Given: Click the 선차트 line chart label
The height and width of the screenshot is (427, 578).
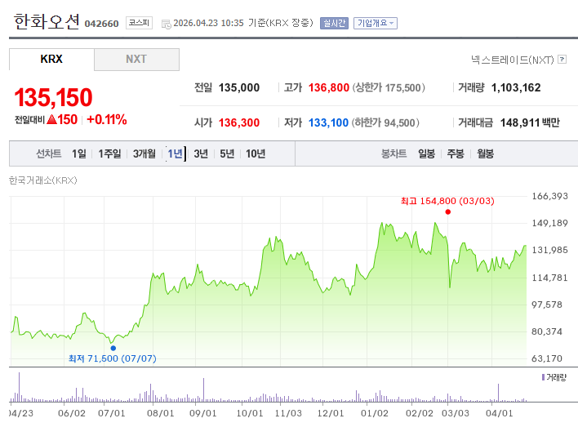Looking at the screenshot, I should (x=49, y=153).
